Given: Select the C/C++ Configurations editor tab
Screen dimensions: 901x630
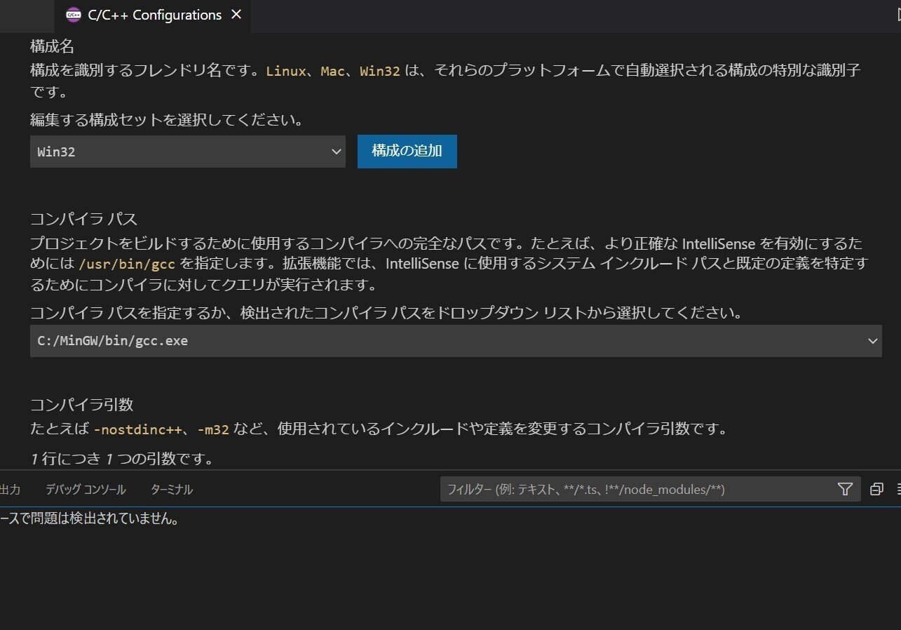Looking at the screenshot, I should click(153, 15).
